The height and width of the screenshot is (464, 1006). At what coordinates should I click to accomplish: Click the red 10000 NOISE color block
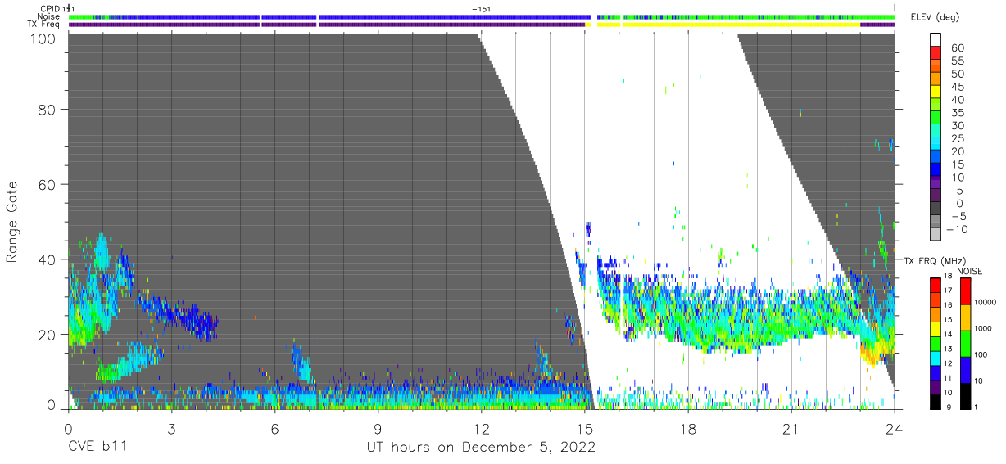[964, 291]
